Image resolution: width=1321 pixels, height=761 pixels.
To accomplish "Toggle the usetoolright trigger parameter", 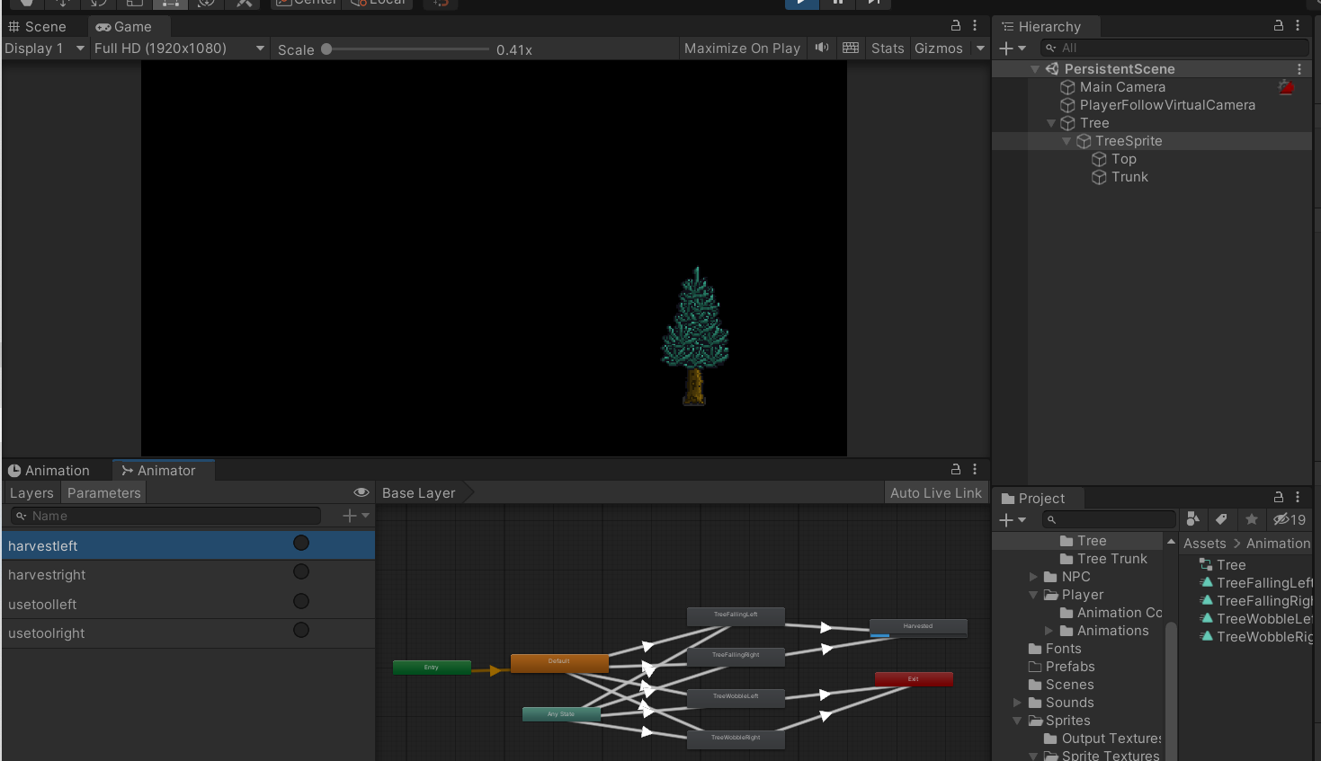I will click(x=301, y=630).
